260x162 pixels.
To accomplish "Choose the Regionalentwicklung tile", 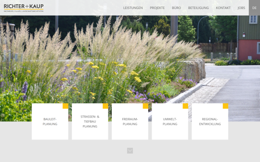I will (210, 121).
